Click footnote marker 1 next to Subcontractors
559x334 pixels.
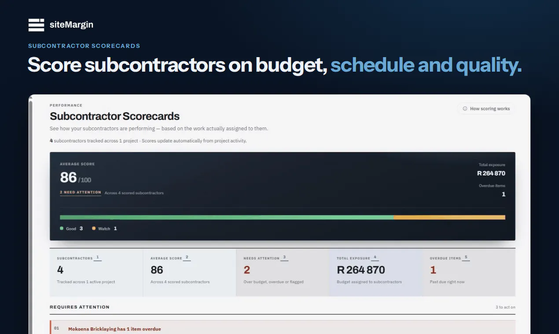coord(97,258)
